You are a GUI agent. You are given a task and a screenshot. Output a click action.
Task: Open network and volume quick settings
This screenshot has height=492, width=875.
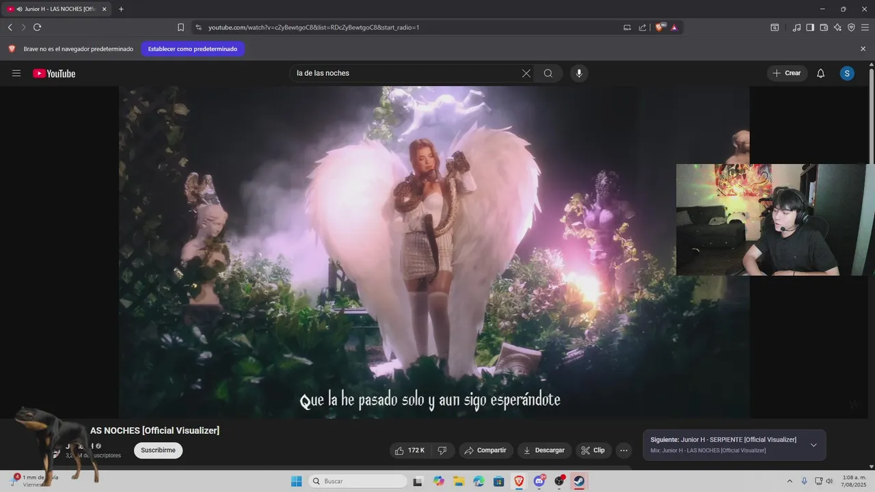tap(824, 481)
